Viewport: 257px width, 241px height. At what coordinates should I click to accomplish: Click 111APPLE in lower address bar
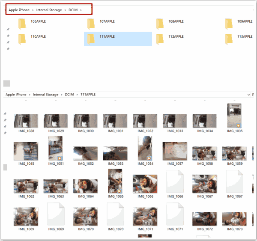[88, 95]
